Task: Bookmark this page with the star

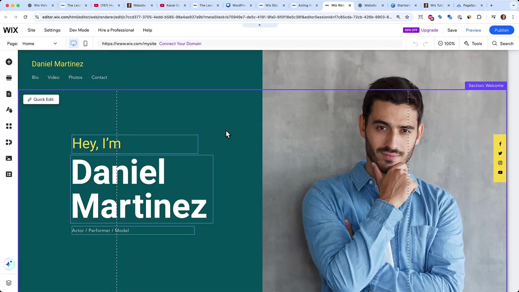Action: click(x=407, y=17)
